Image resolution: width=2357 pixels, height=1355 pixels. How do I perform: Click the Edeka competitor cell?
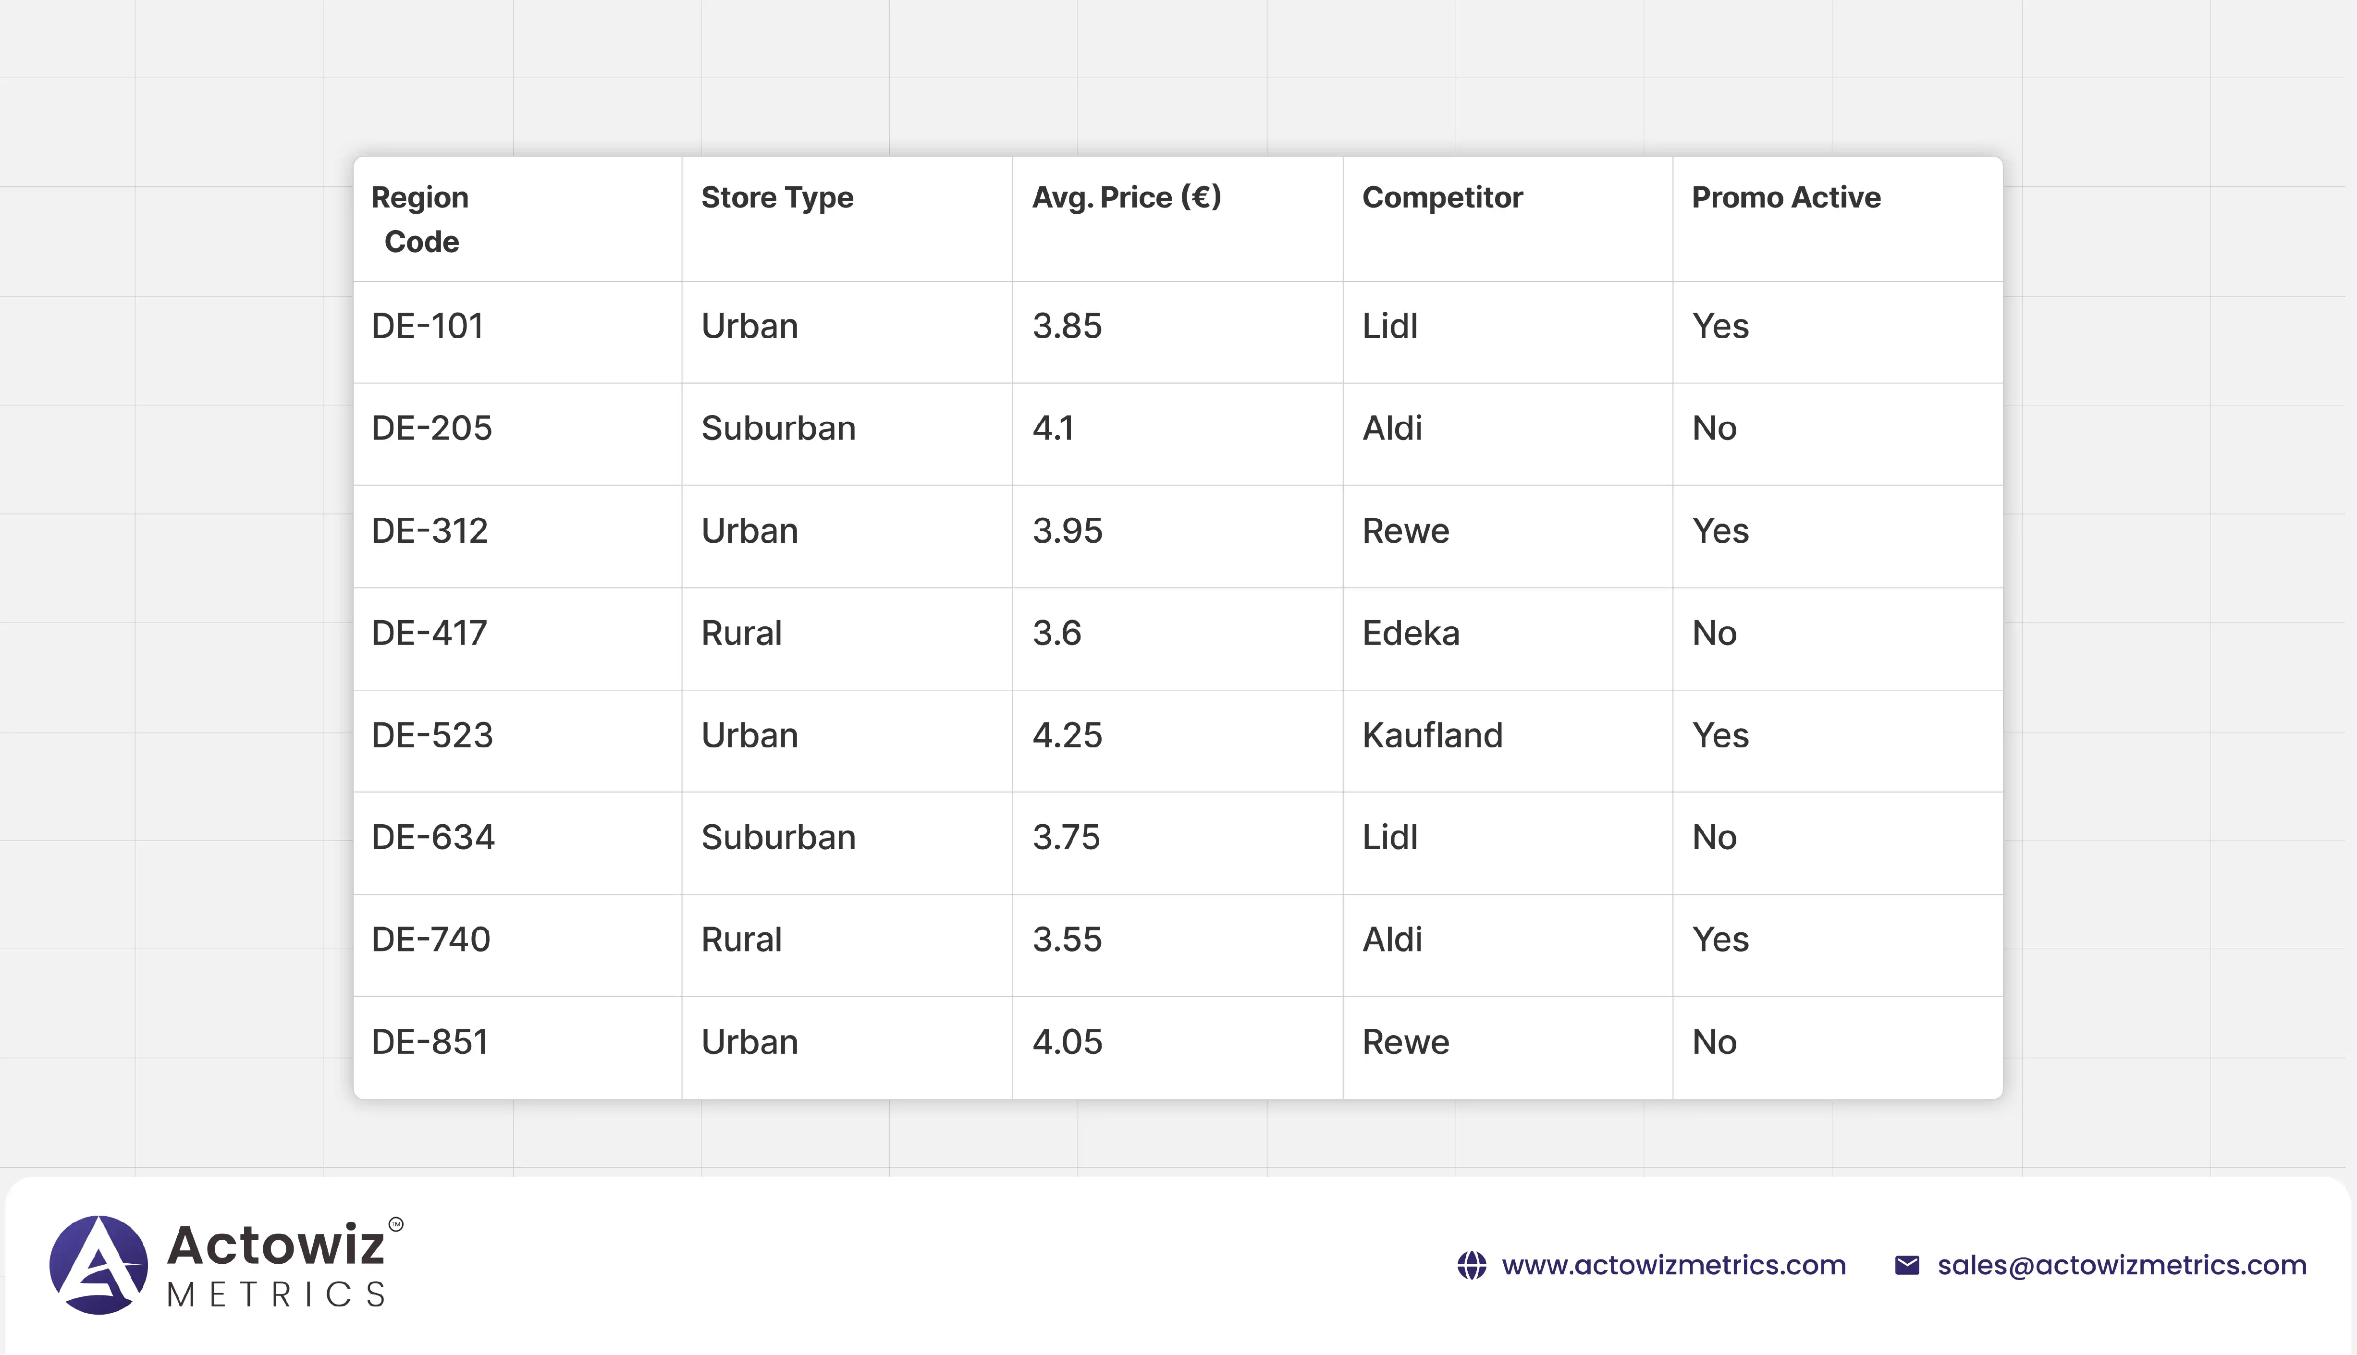(x=1410, y=633)
